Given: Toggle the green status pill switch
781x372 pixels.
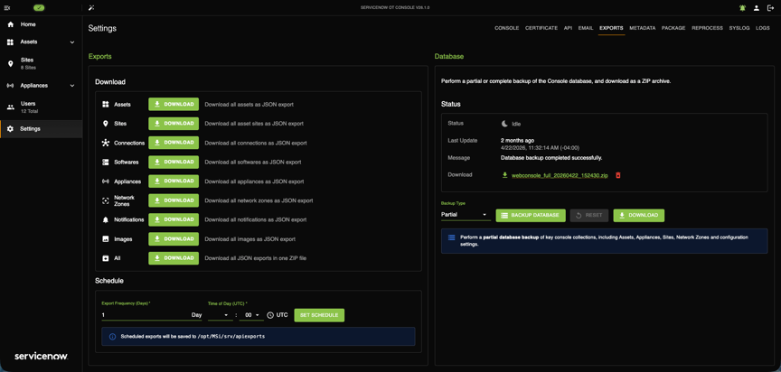Looking at the screenshot, I should 40,8.
